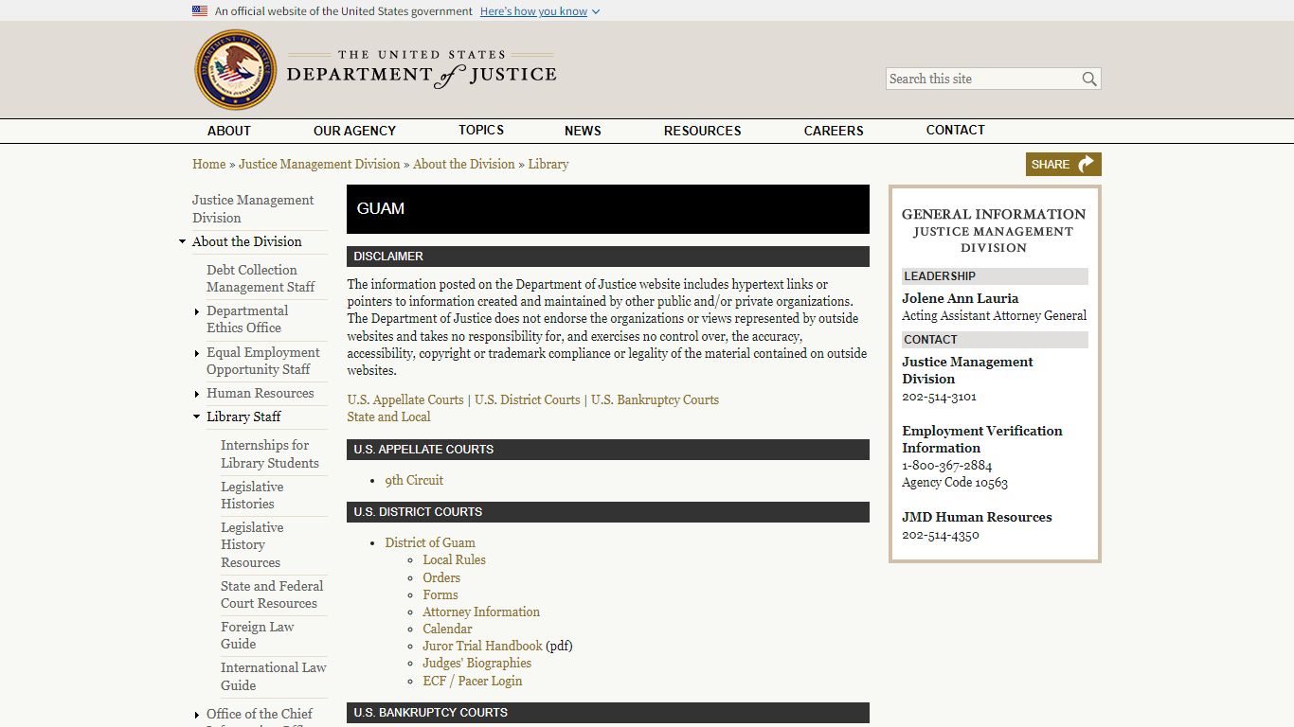The height and width of the screenshot is (727, 1294).
Task: Go to Home breadcrumb link
Action: tap(208, 164)
